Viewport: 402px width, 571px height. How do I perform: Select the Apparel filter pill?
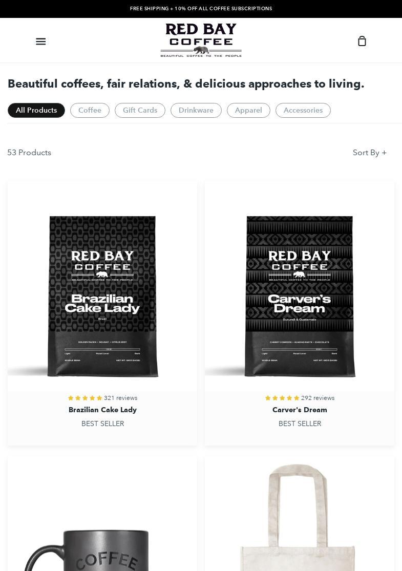pyautogui.click(x=248, y=110)
